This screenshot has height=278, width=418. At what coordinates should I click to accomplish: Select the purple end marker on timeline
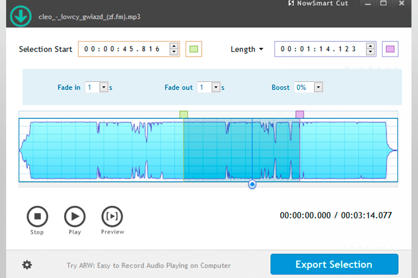(x=300, y=114)
